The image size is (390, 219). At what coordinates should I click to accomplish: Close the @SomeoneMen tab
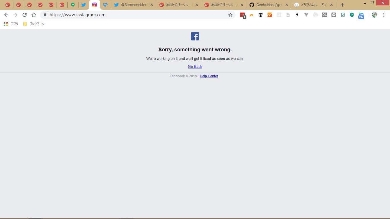click(x=152, y=5)
